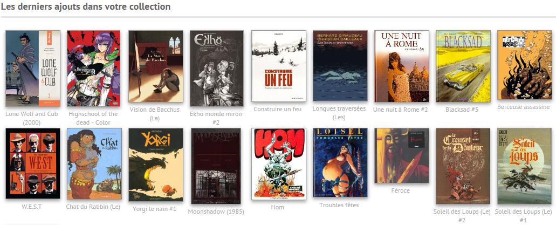Open the Soleil des Loups (Le) #2 link
This screenshot has width=556, height=225.
coord(462,216)
